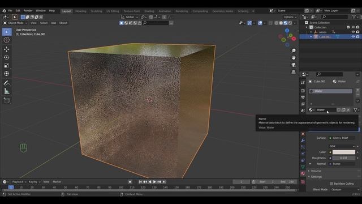Activate the Transform tool
This screenshot has width=362, height=204.
click(x=6, y=74)
